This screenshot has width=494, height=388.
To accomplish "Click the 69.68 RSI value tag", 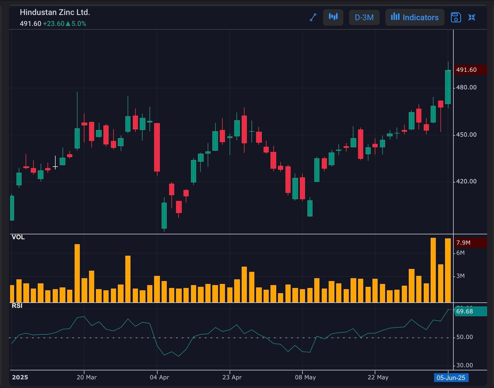I will pos(471,311).
